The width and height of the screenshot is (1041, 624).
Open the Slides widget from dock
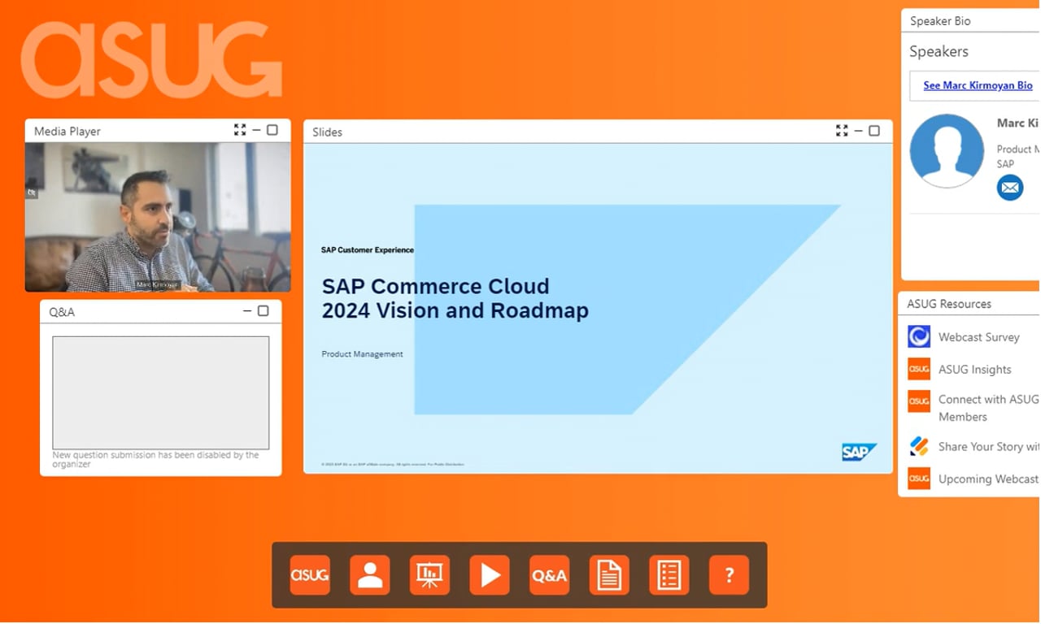click(429, 575)
